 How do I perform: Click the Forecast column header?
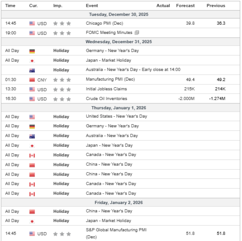click(185, 6)
